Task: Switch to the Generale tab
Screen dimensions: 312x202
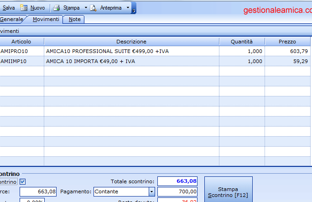Action: point(11,19)
